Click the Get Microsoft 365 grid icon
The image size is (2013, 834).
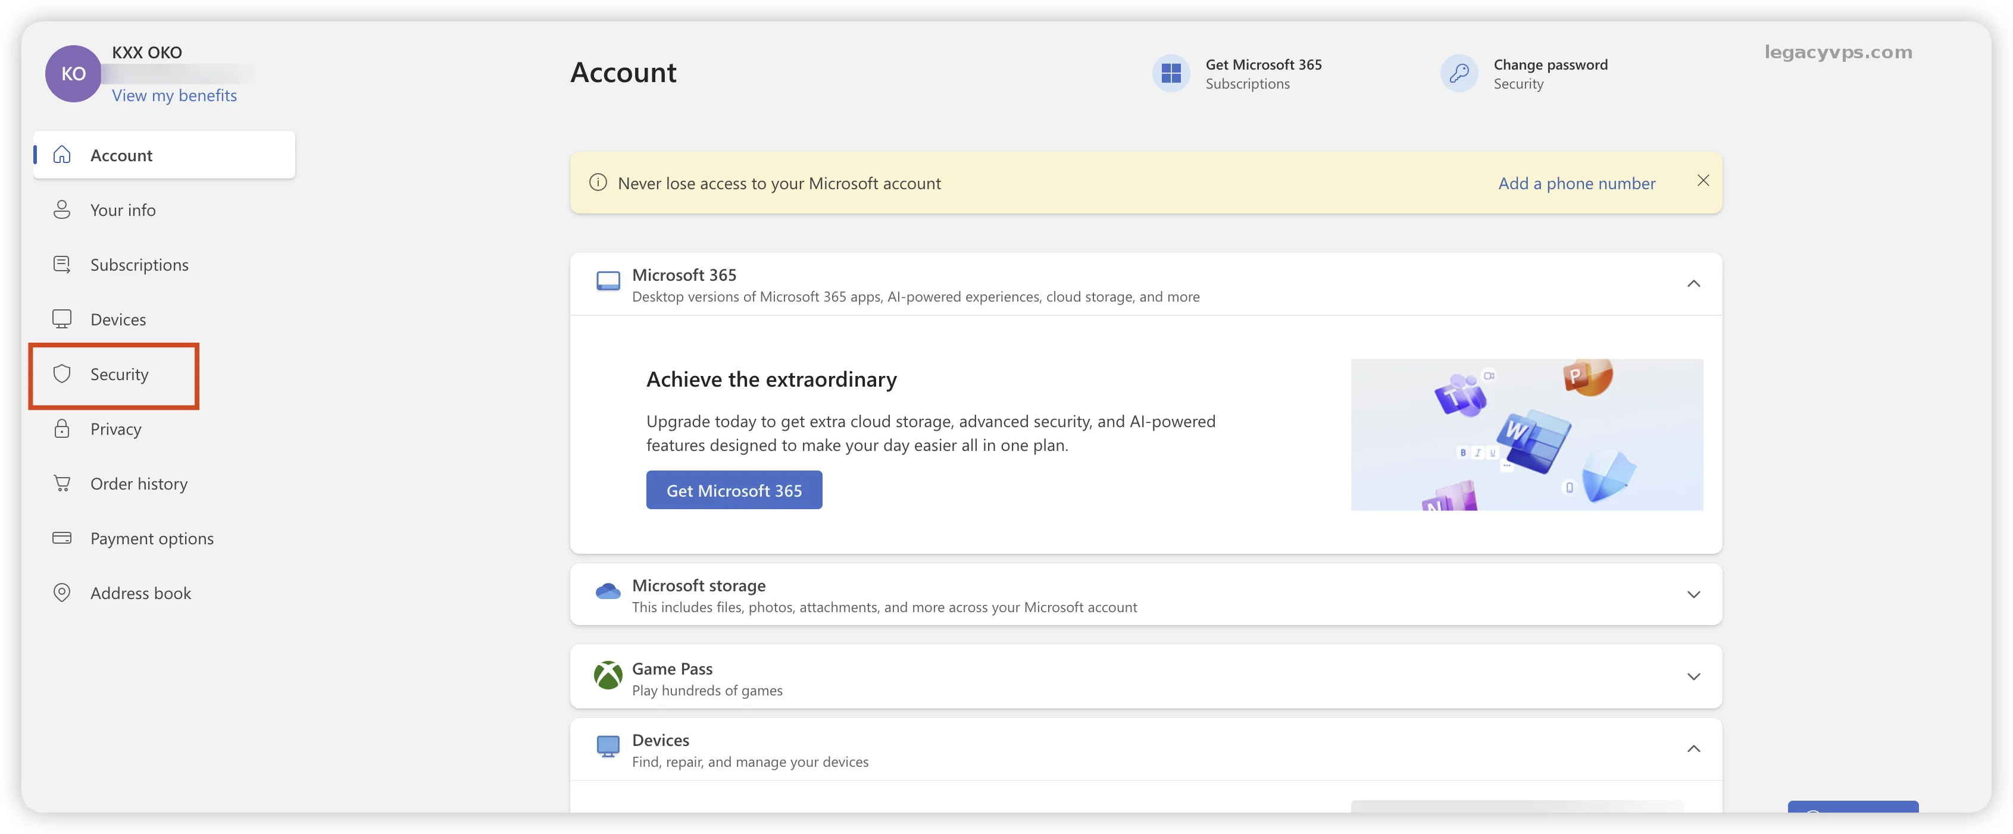(x=1171, y=73)
